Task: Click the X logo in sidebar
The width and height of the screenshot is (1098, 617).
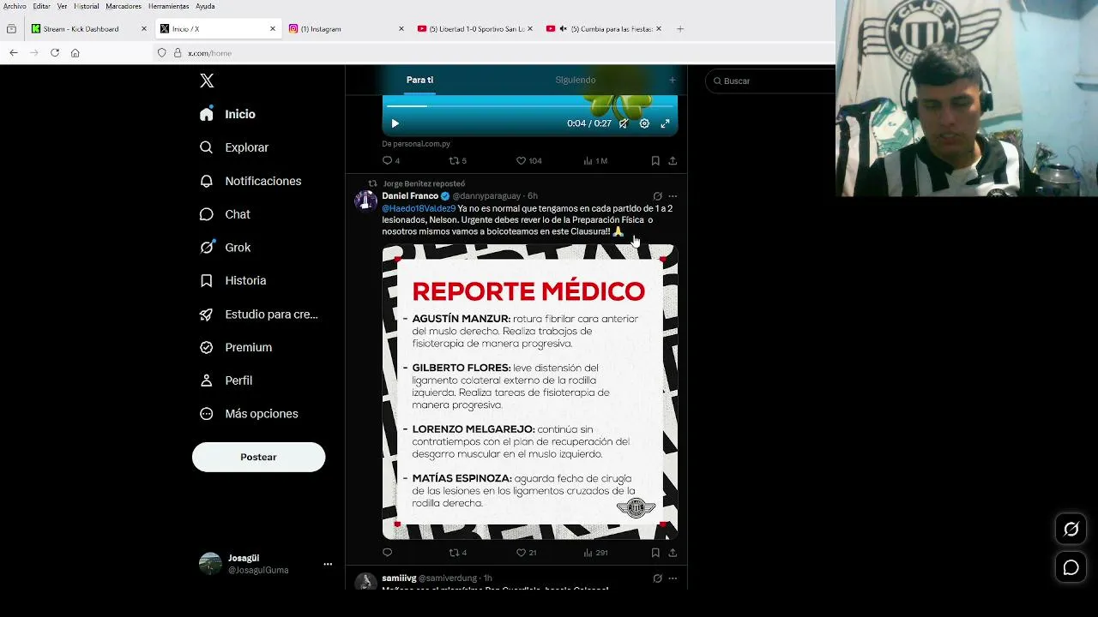Action: [207, 81]
